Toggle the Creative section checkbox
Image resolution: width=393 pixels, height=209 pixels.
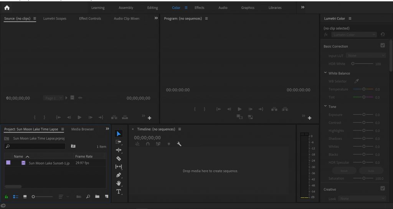click(x=383, y=188)
